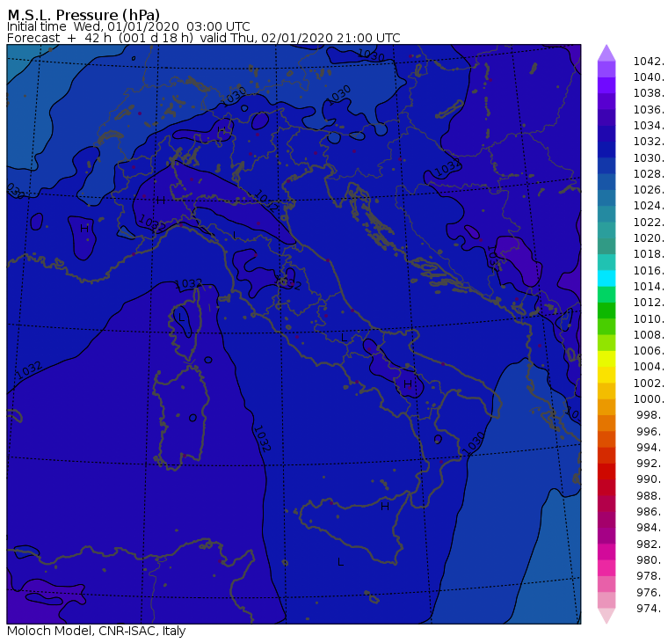The height and width of the screenshot is (643, 668).
Task: Select the legend swatch between 1042 and 1040
Action: (x=606, y=69)
